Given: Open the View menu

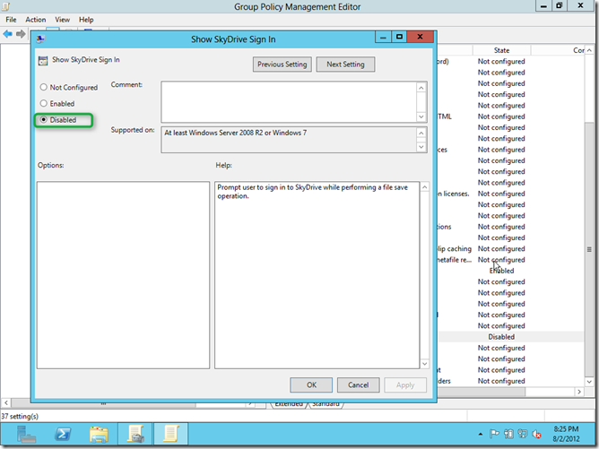Looking at the screenshot, I should pos(62,20).
